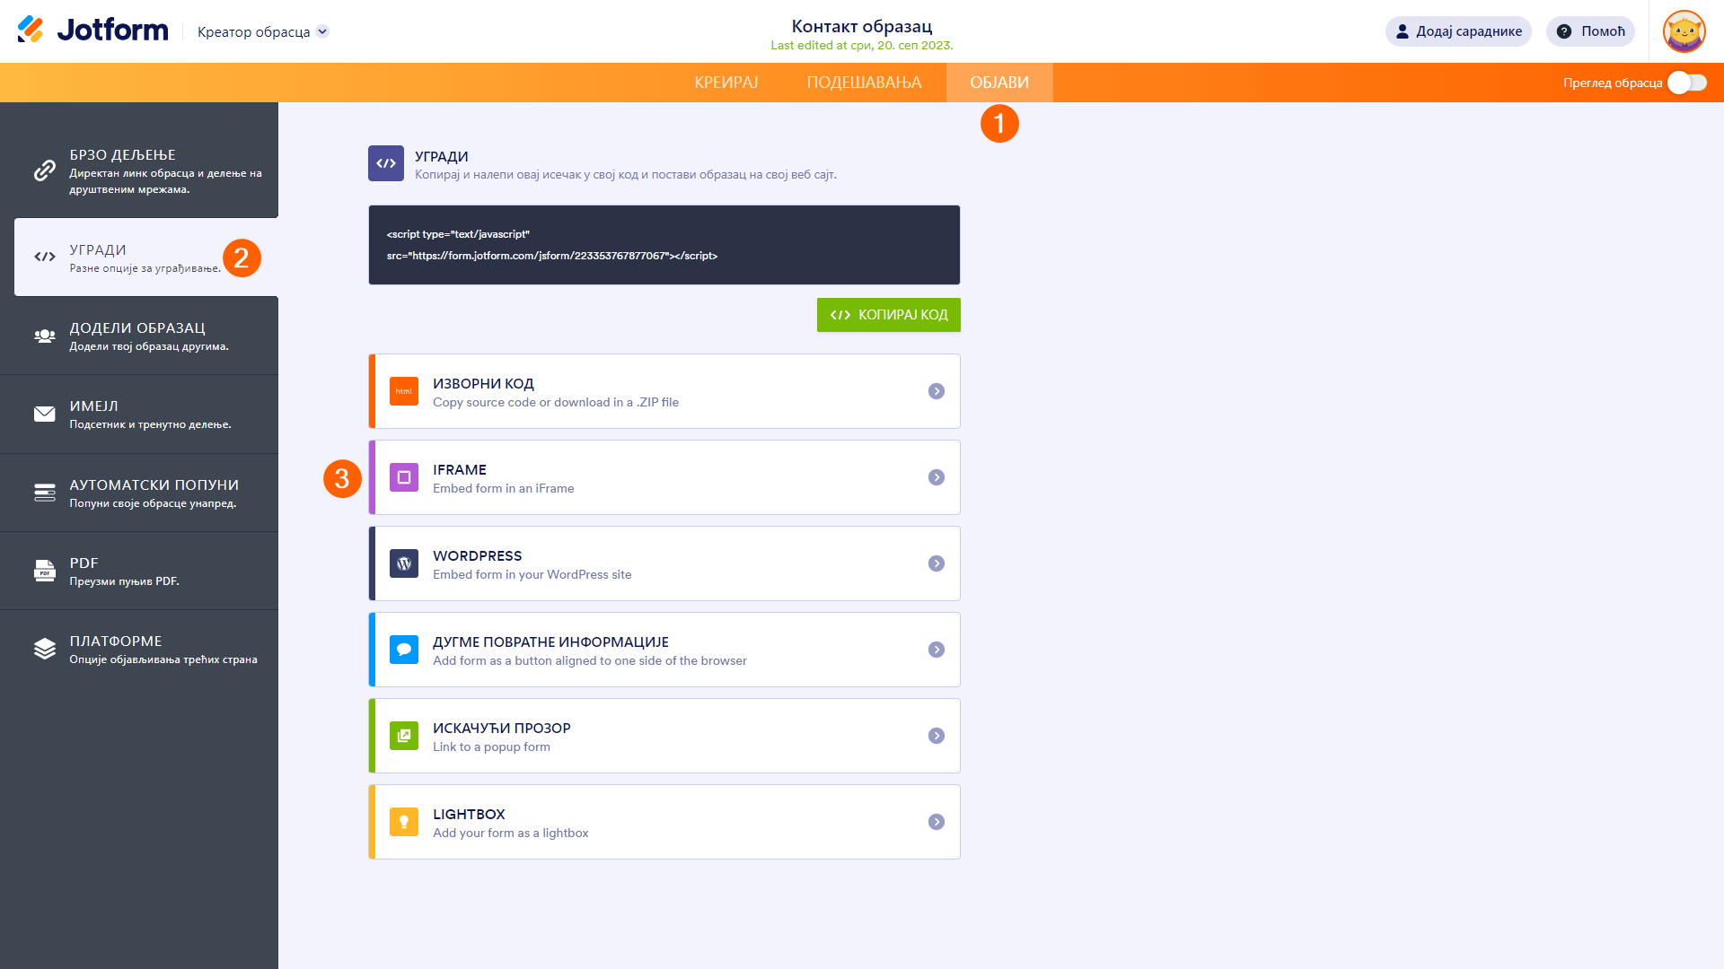Click the green popup window icon
The height and width of the screenshot is (969, 1724).
(x=404, y=736)
